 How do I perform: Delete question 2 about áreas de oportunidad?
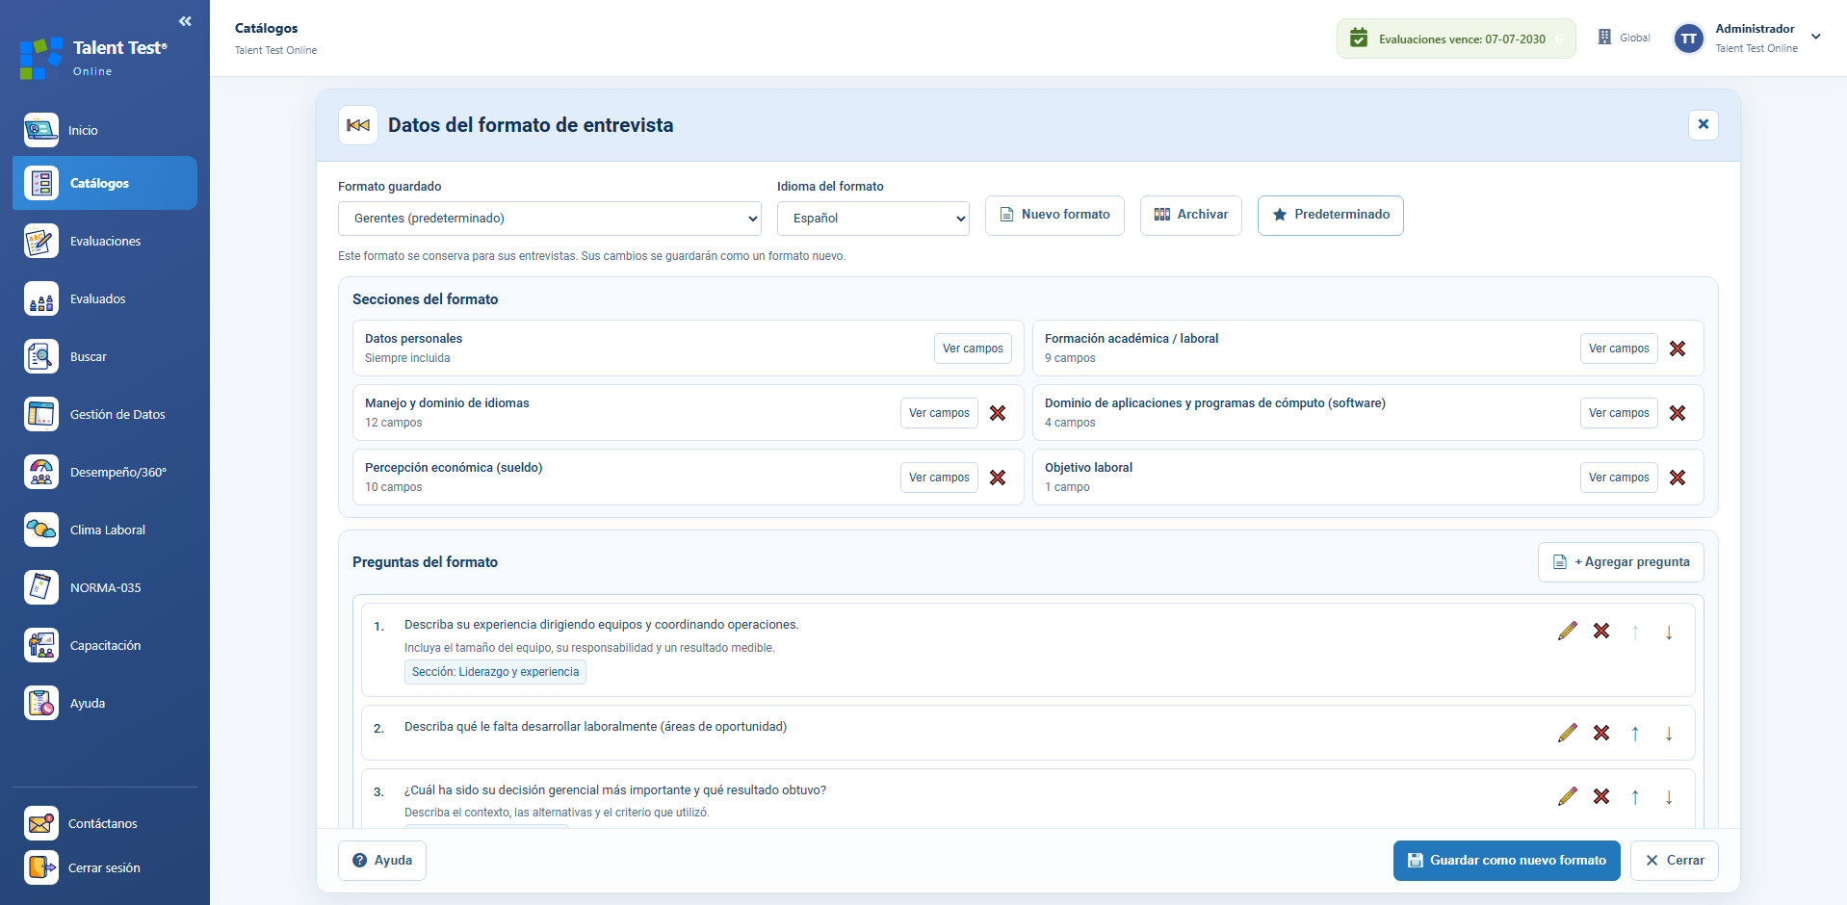point(1601,733)
